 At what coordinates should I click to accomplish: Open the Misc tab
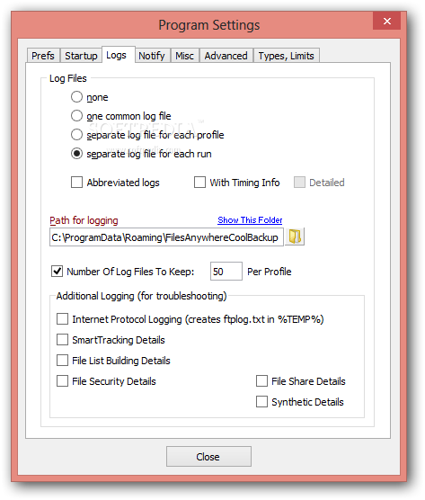coord(185,56)
